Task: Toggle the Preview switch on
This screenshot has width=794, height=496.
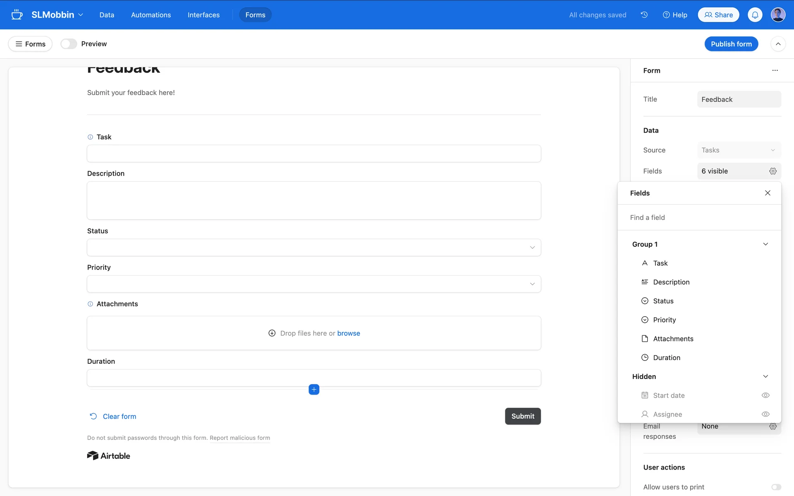Action: (69, 44)
